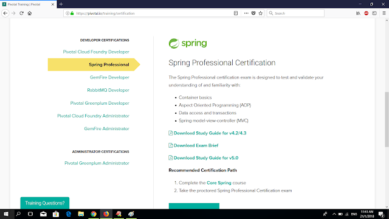Image resolution: width=389 pixels, height=219 pixels.
Task: Open Task View on the taskbar
Action: (x=30, y=214)
